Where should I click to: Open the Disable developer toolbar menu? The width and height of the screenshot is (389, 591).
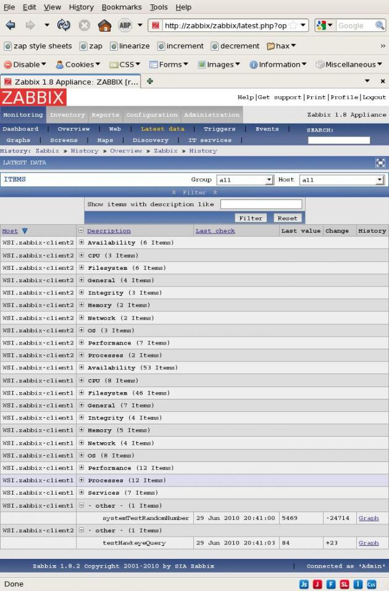point(25,64)
